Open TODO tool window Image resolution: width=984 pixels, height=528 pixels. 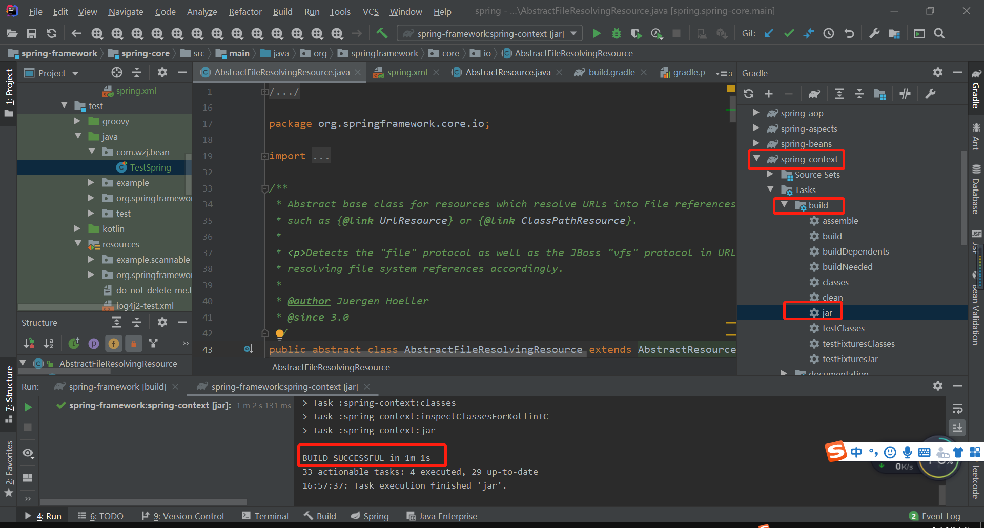tap(101, 516)
